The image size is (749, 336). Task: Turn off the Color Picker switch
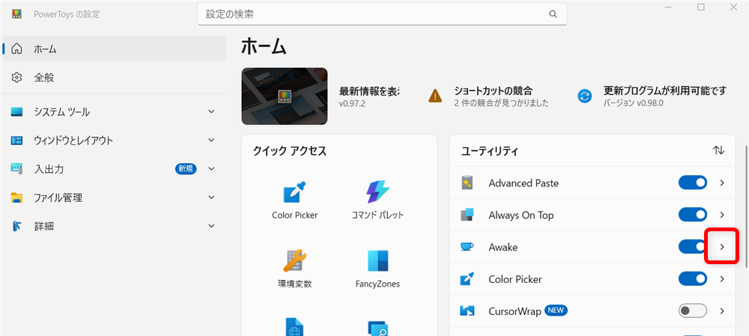pos(693,278)
